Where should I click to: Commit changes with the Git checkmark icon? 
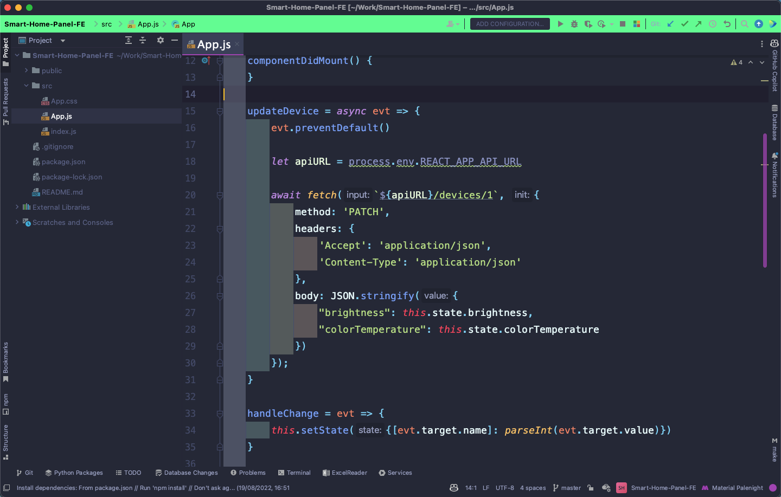[x=684, y=24]
